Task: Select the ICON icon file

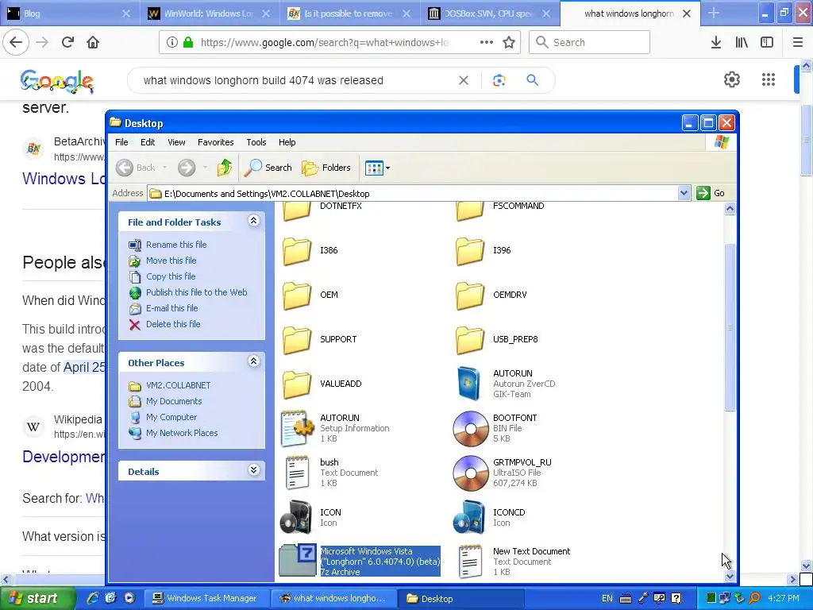Action: [x=296, y=518]
